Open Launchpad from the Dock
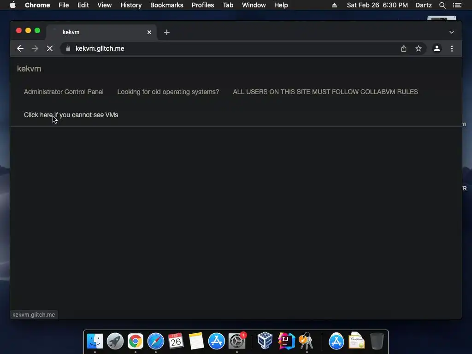472x354 pixels. tap(115, 342)
